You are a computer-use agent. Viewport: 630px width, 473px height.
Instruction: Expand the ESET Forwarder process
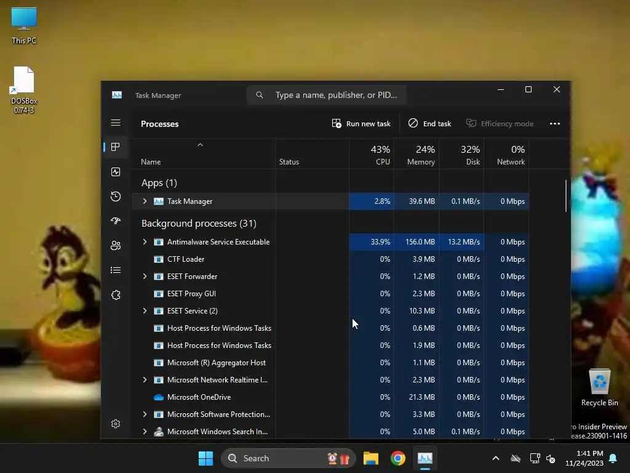tap(145, 277)
